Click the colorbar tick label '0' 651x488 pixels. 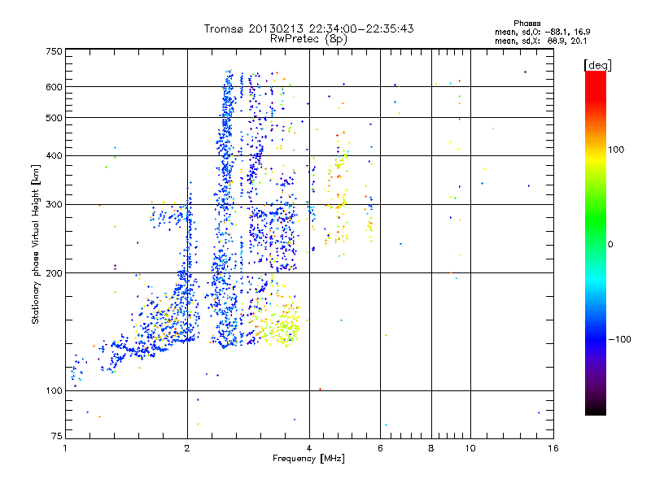pos(610,245)
